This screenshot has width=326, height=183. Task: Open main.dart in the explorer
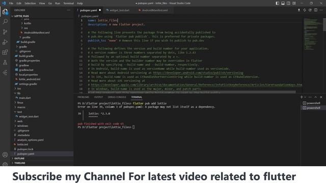click(x=25, y=98)
